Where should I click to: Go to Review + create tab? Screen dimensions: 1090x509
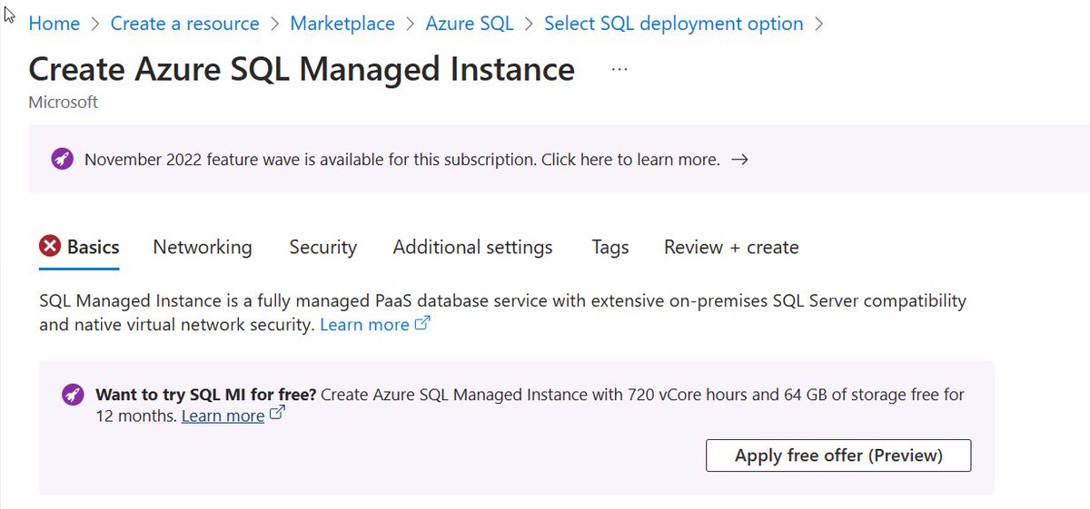pos(731,247)
